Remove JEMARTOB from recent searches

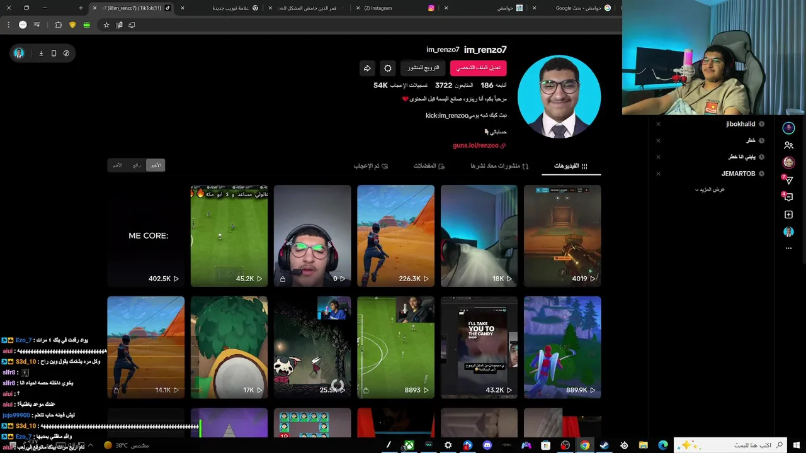pyautogui.click(x=658, y=174)
